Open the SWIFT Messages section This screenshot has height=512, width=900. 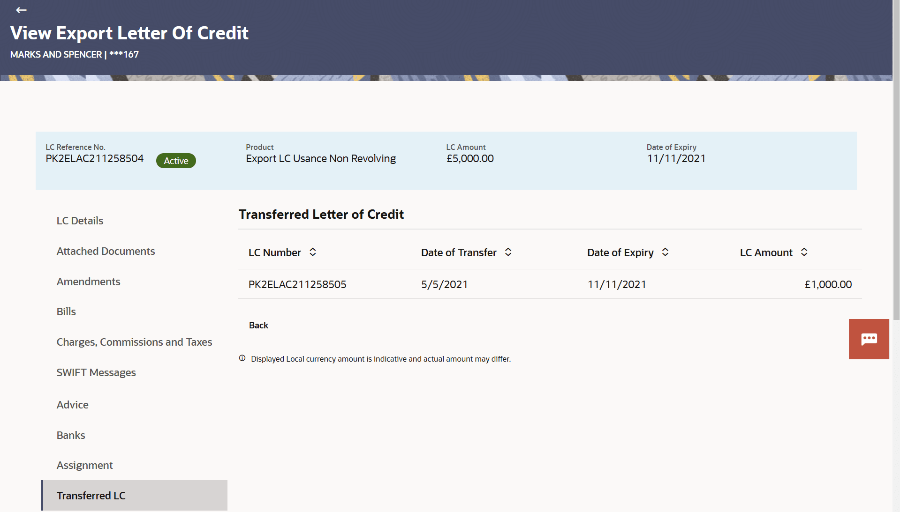96,372
